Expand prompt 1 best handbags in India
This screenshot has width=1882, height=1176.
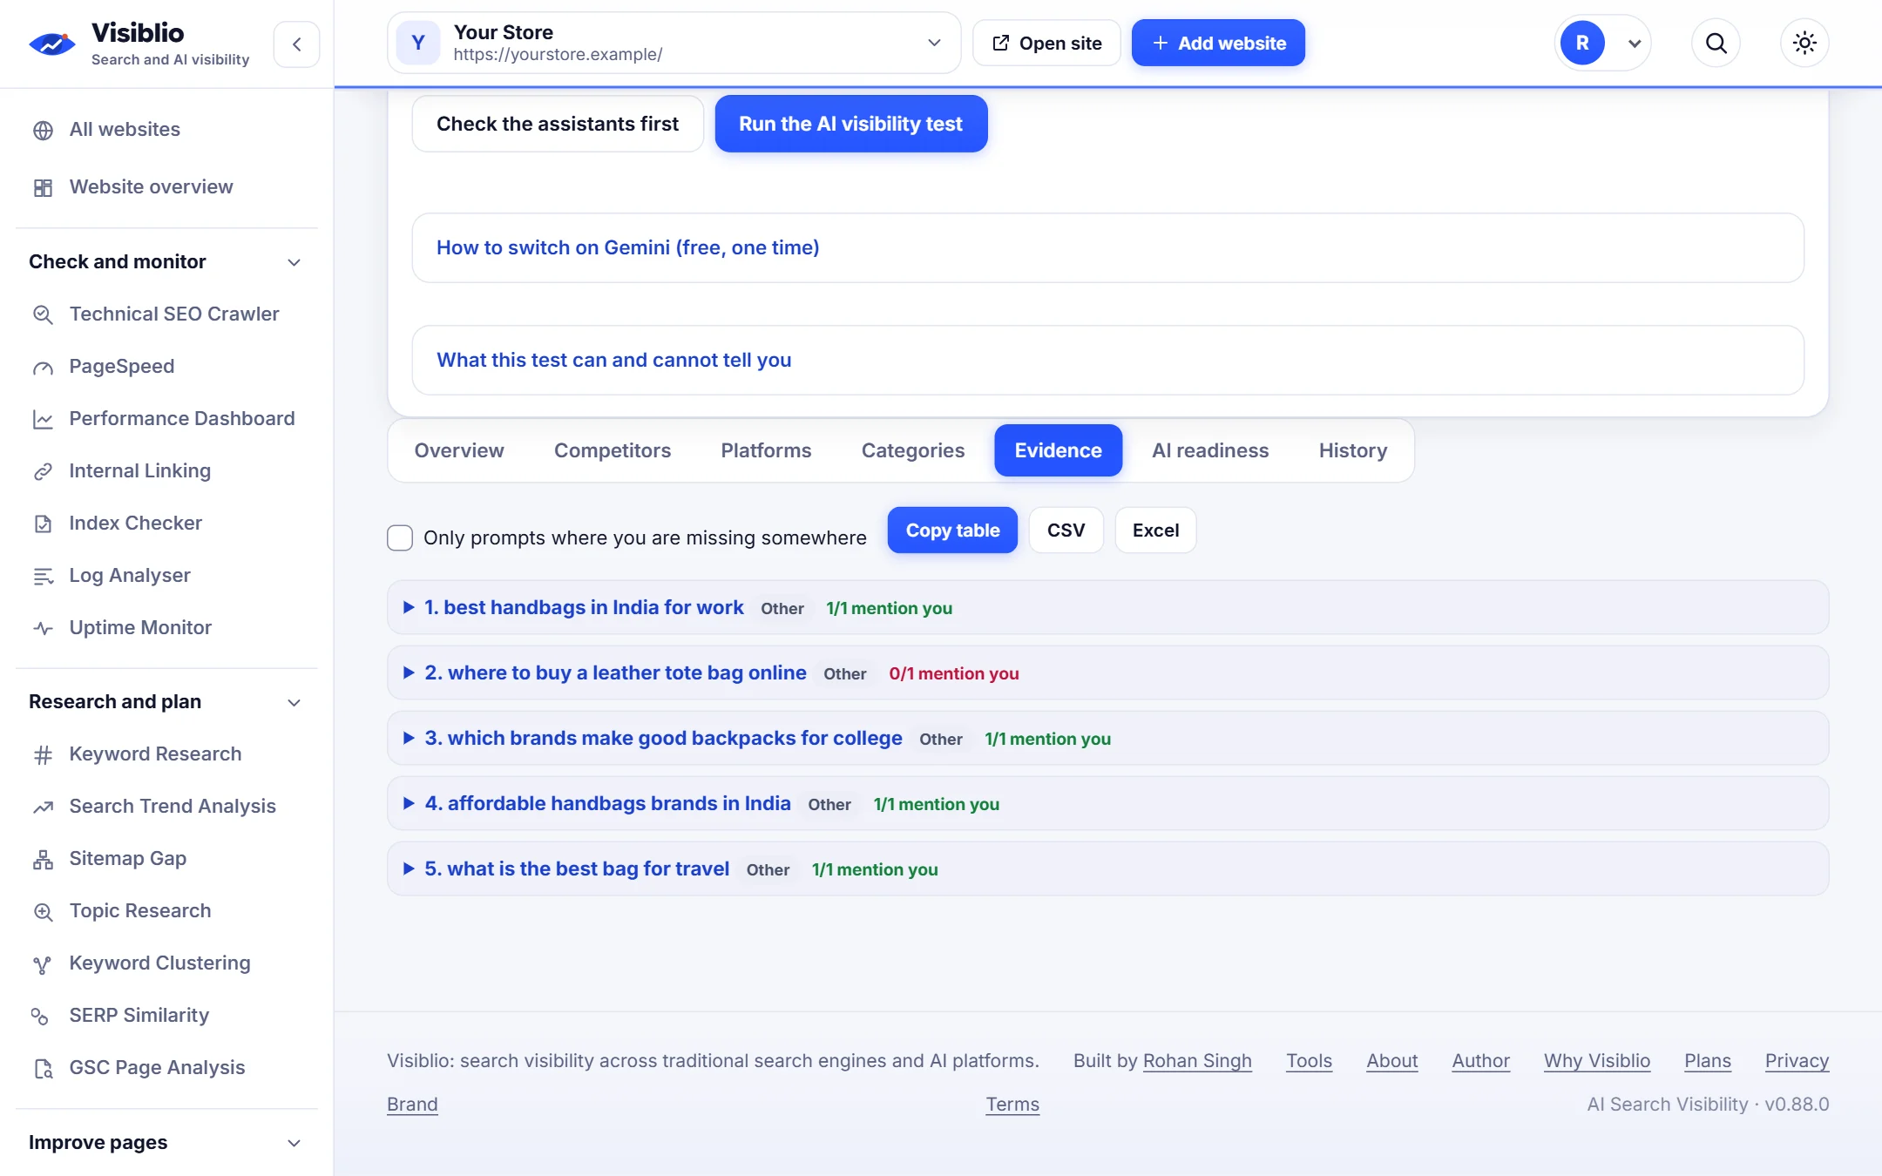tap(1107, 607)
